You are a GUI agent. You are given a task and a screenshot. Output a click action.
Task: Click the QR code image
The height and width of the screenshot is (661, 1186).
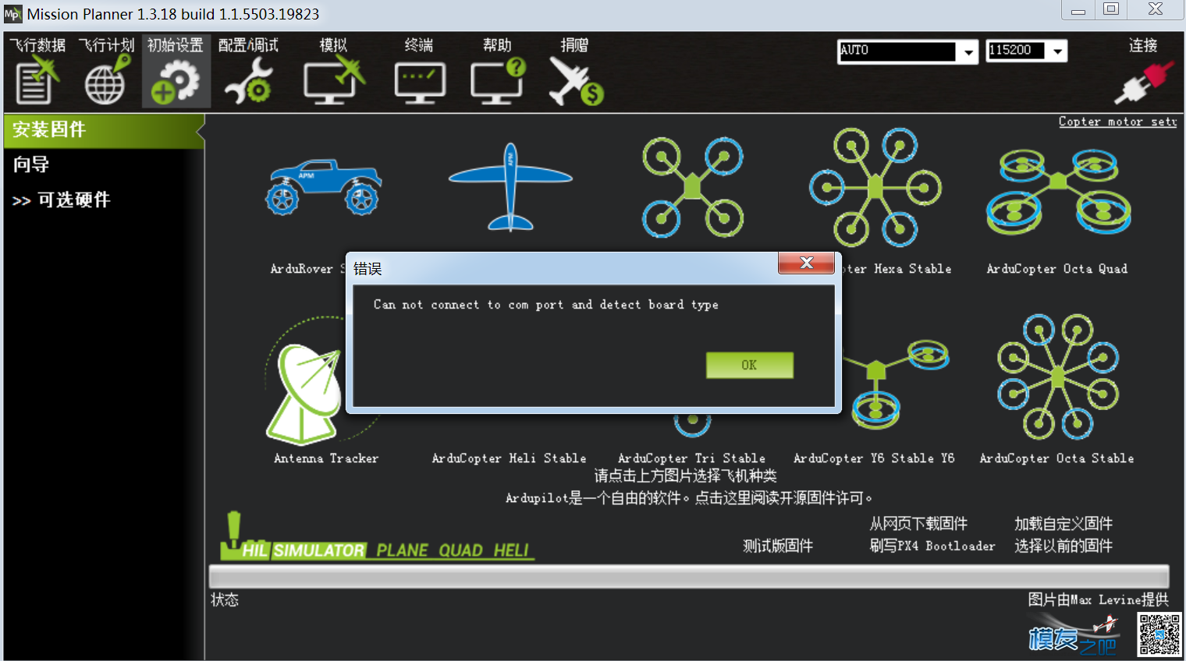click(1159, 634)
